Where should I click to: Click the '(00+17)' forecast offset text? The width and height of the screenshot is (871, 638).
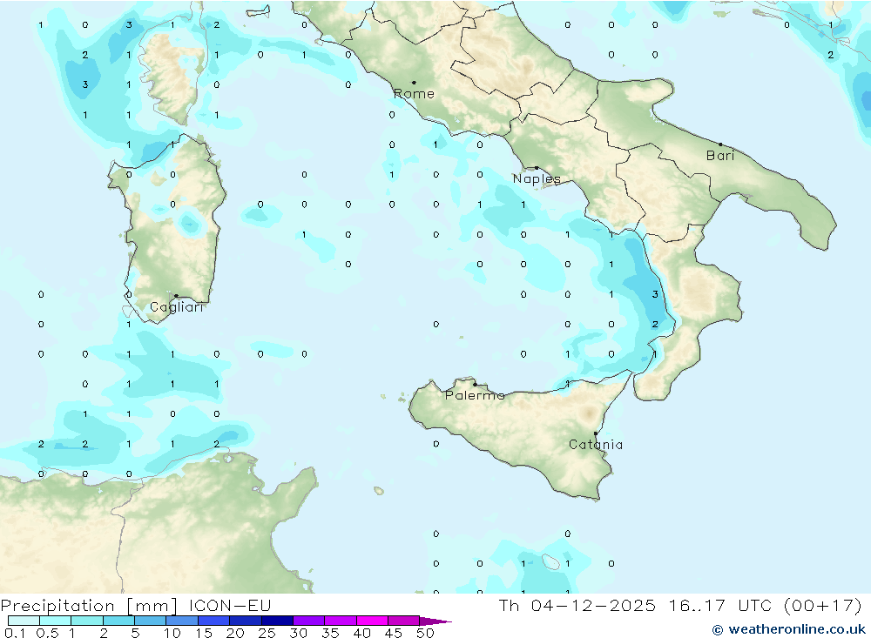pyautogui.click(x=823, y=605)
